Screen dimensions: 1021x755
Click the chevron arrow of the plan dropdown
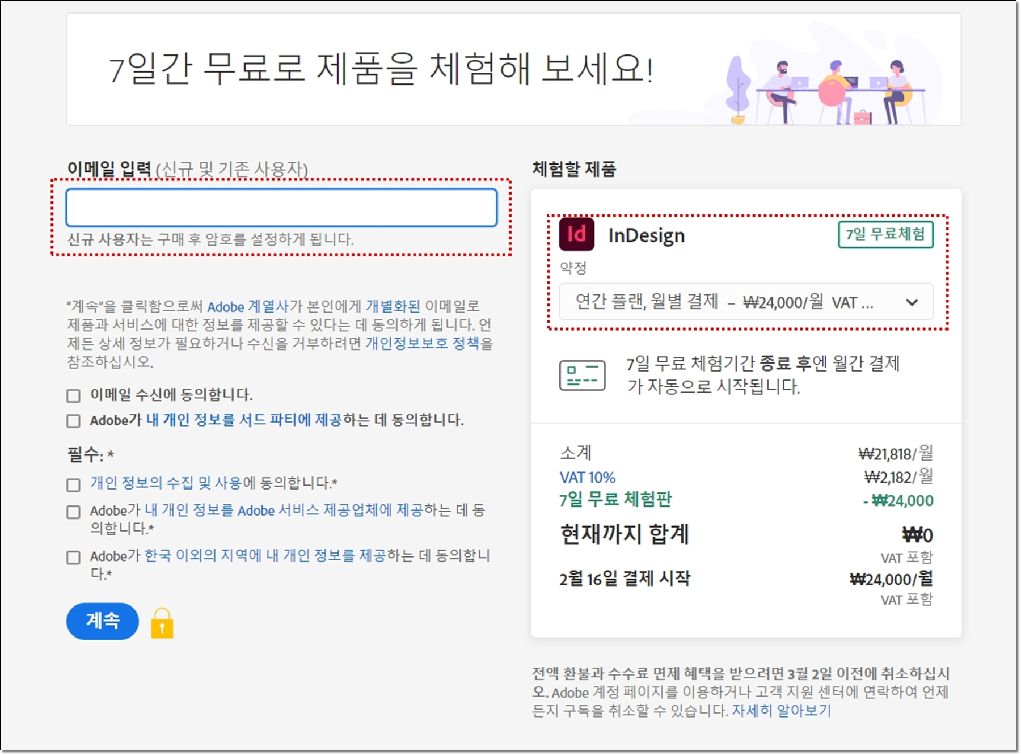912,302
